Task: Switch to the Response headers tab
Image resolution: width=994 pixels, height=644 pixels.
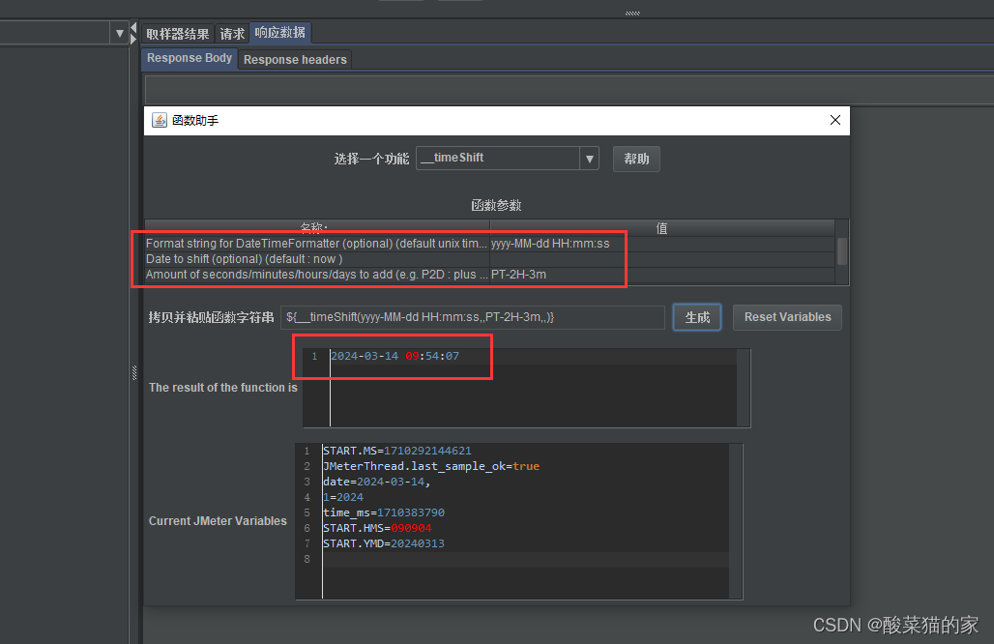Action: click(295, 59)
